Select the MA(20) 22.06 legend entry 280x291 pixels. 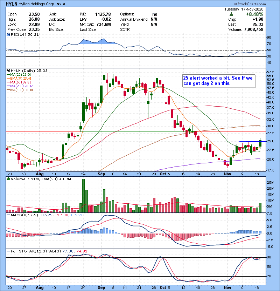(x=19, y=74)
